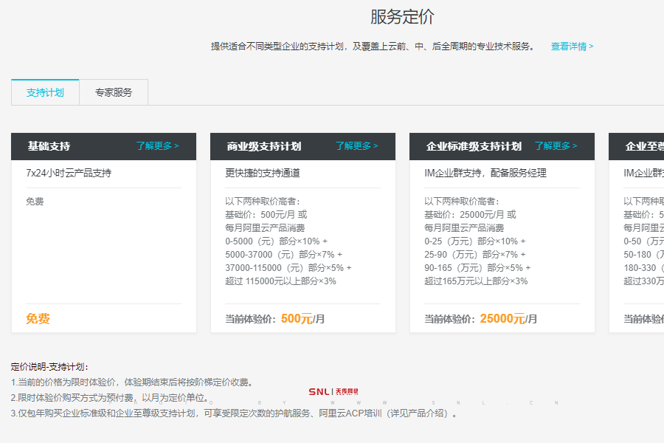Viewport: 664px width, 443px height.
Task: Select the 基础支持 card title
Action: coord(49,146)
